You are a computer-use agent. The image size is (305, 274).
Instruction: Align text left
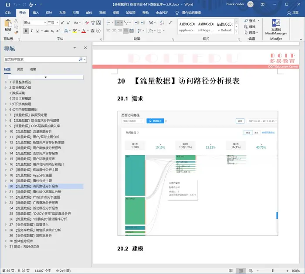coord(108,31)
